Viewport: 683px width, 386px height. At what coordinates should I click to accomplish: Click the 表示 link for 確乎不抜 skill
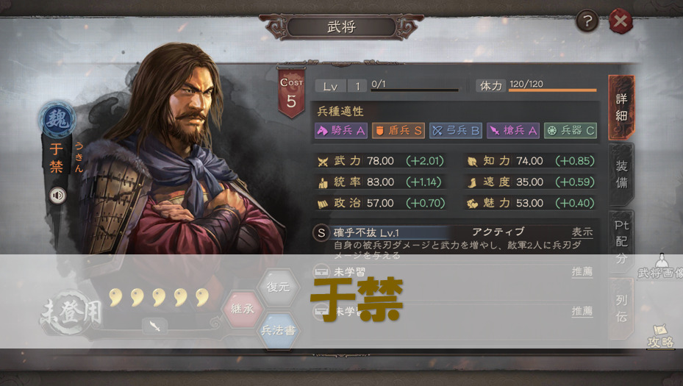pos(582,232)
